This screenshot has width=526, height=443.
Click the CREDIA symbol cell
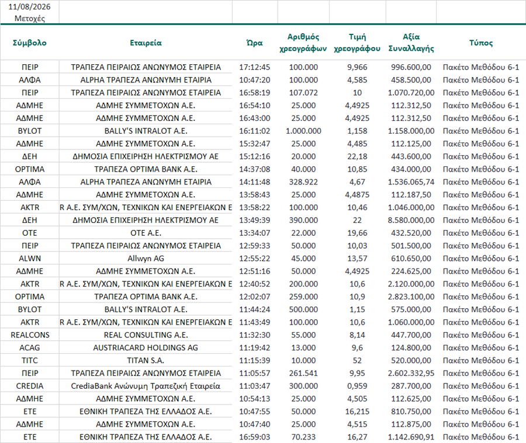click(x=30, y=385)
